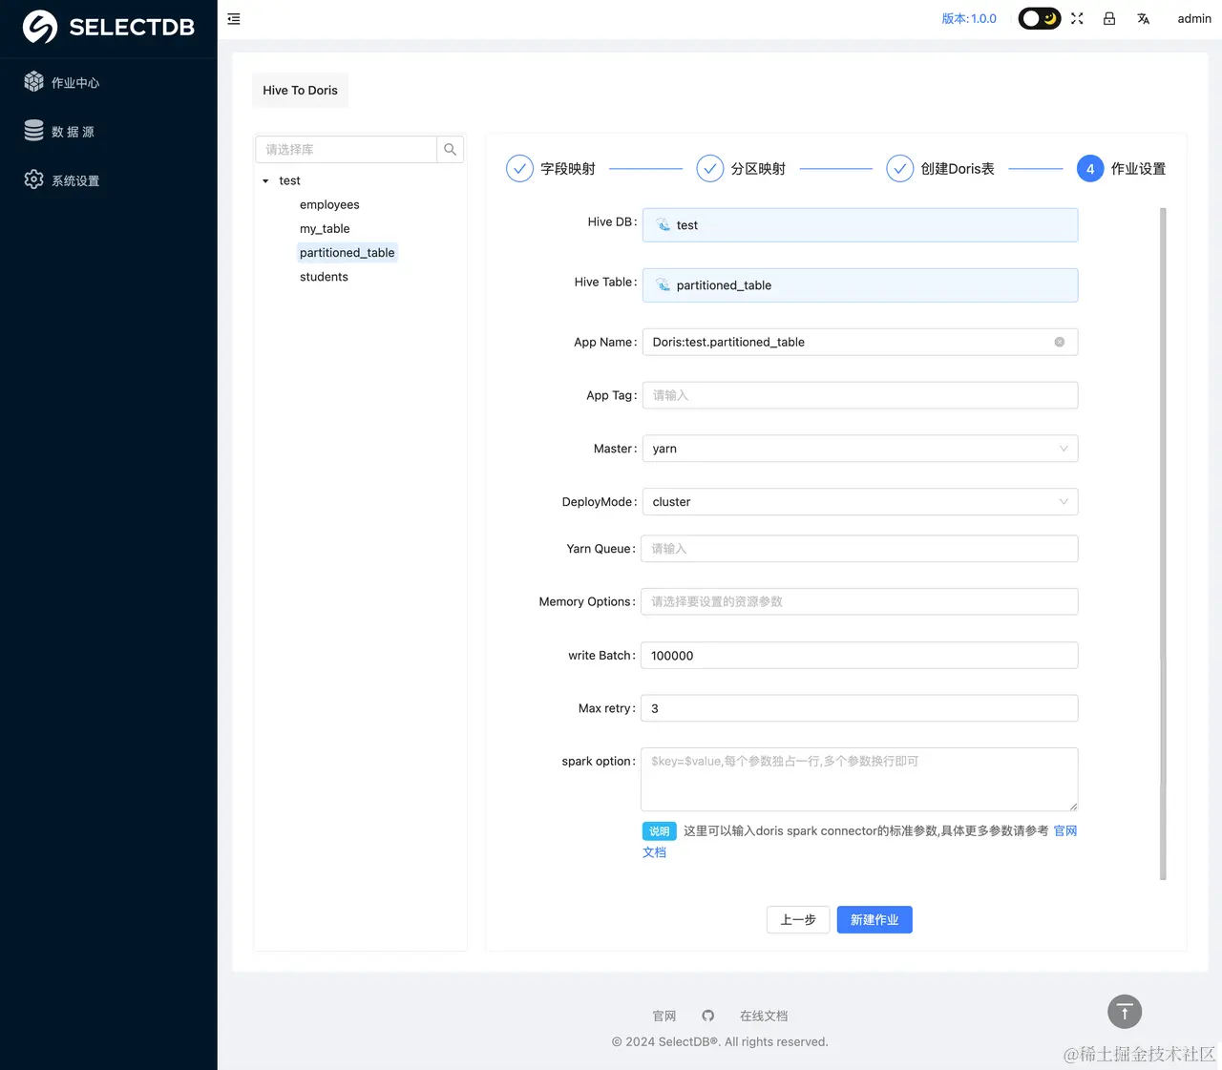This screenshot has width=1222, height=1070.
Task: Click the 数据源 database icon
Action: click(x=34, y=131)
